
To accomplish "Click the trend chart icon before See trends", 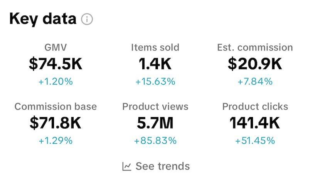I will [127, 166].
